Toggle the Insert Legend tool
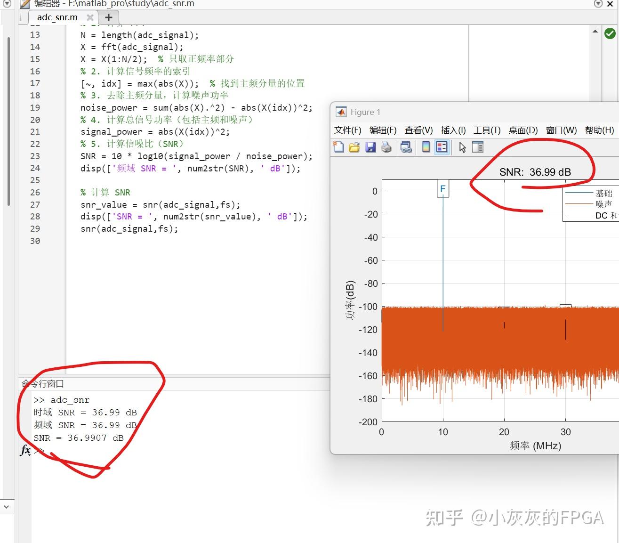Viewport: 619px width, 543px height. tap(442, 147)
